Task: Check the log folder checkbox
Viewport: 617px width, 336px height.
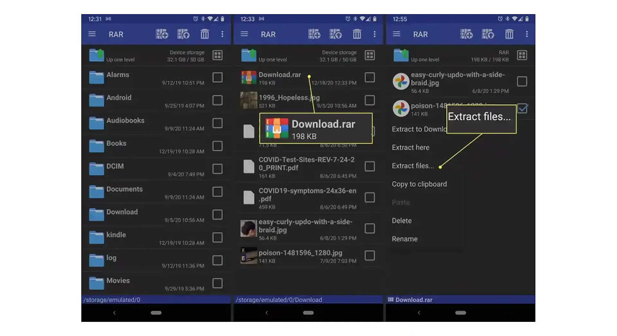Action: pos(218,260)
